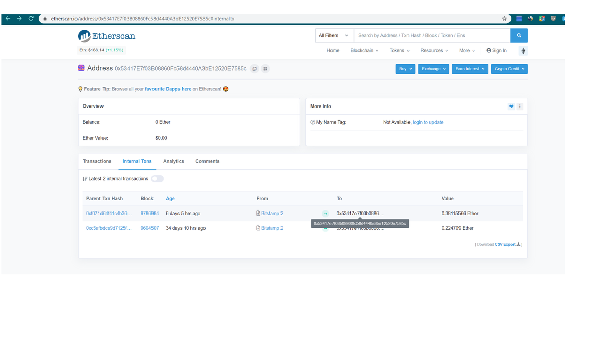612x344 pixels.
Task: Click the Sign In link
Action: click(x=497, y=51)
